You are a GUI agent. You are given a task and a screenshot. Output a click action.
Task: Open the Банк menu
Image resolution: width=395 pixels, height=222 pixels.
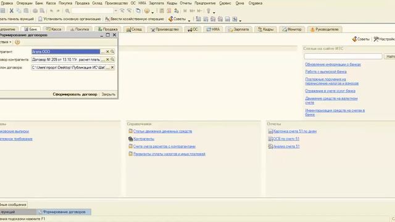tap(39, 3)
